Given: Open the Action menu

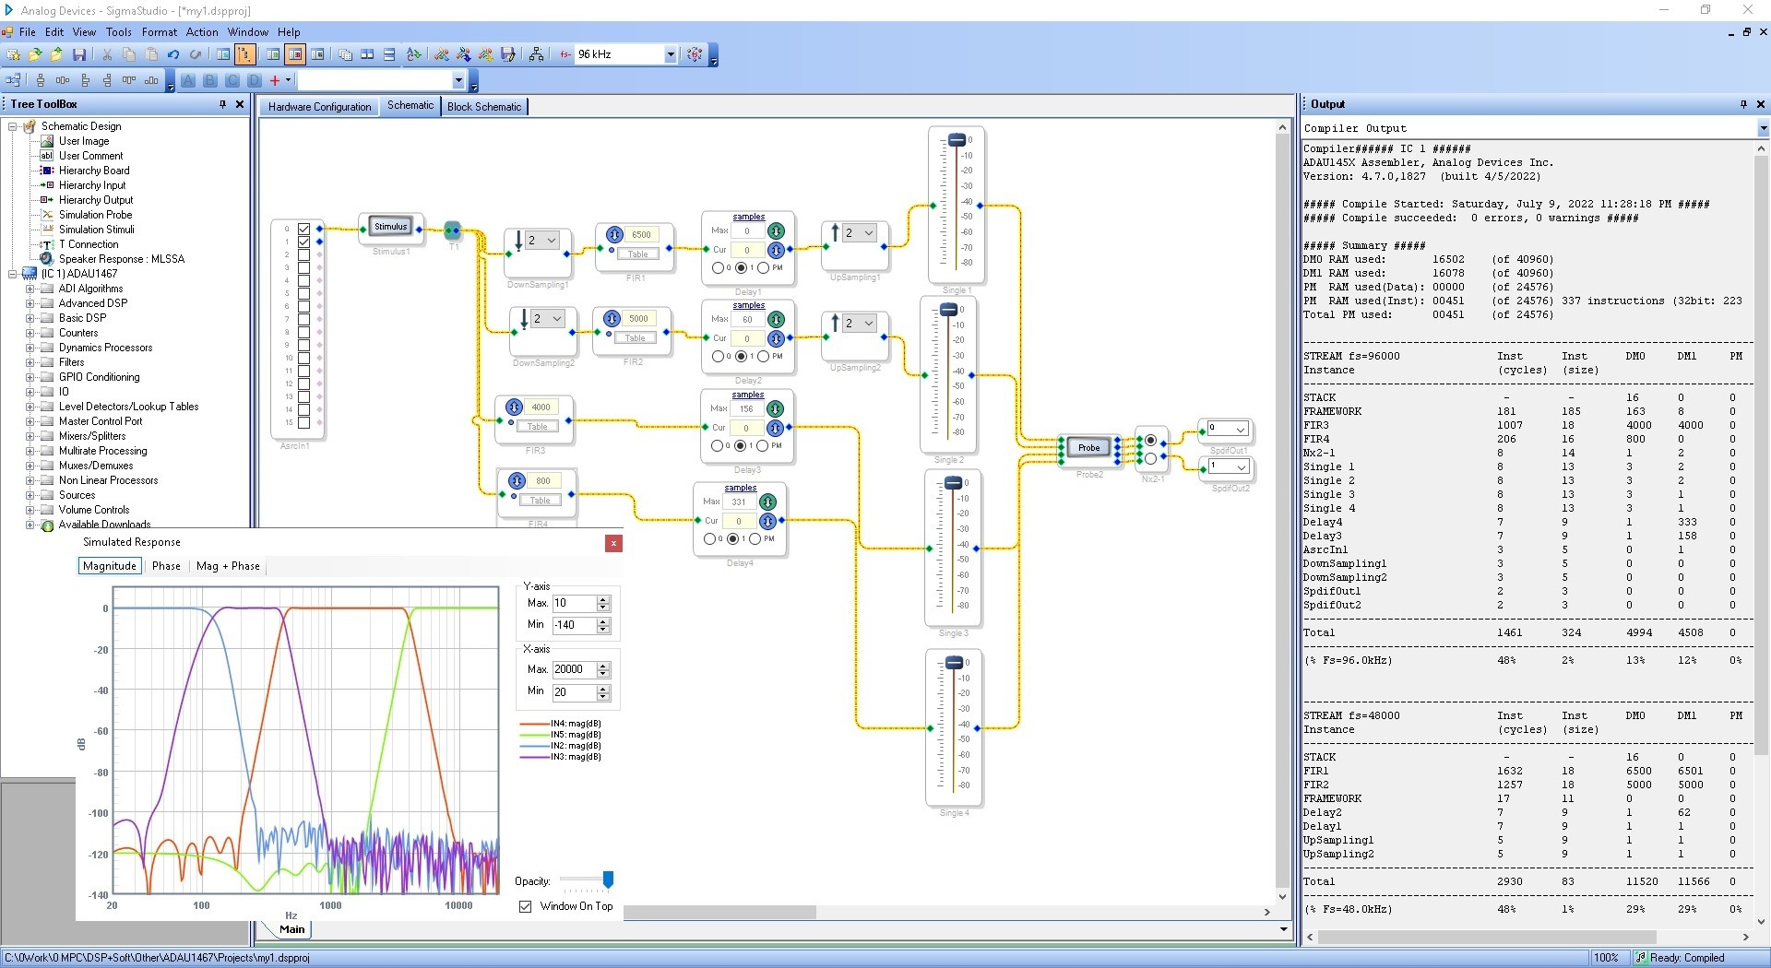Looking at the screenshot, I should point(202,31).
